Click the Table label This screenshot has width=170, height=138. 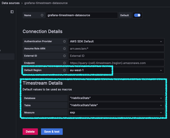coord(27,105)
